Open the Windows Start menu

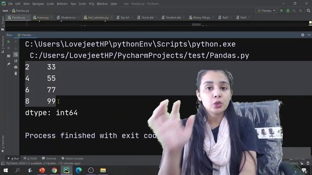click(x=5, y=170)
